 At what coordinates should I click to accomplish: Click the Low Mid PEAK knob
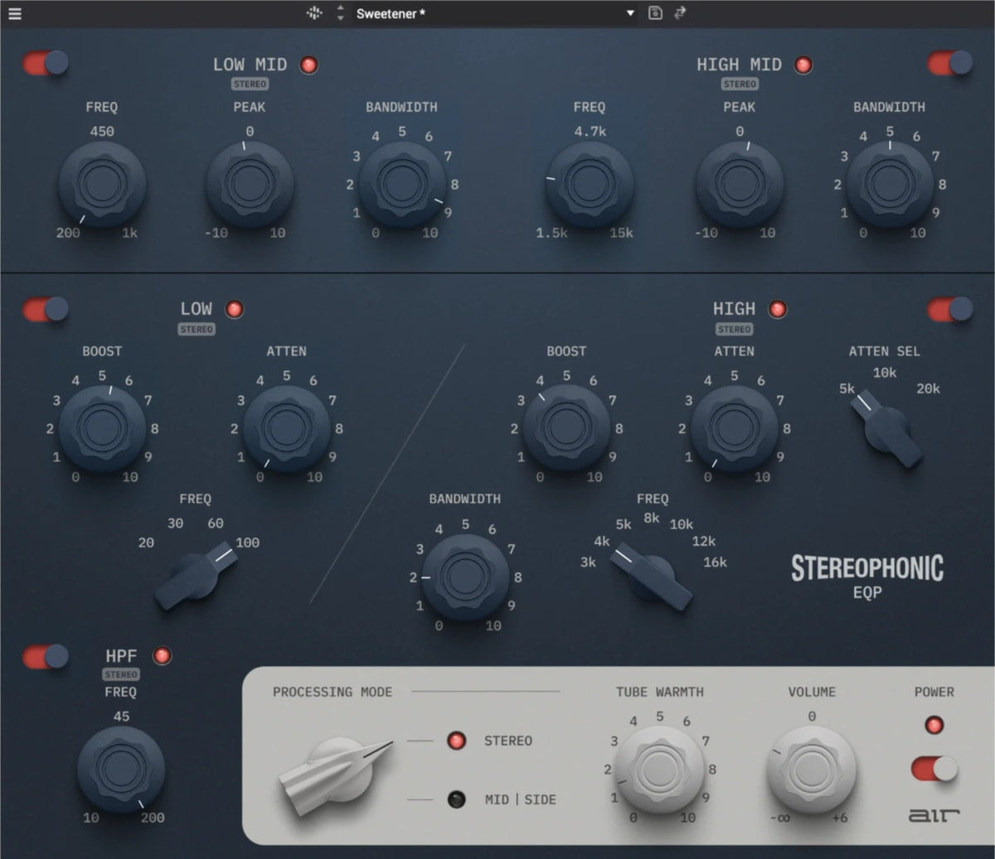coord(250,184)
